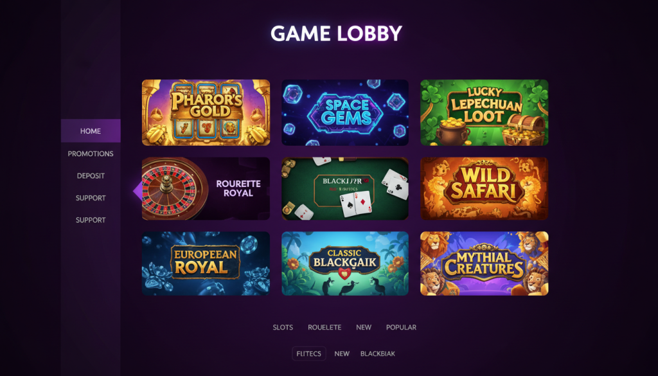The image size is (658, 376).
Task: Launch the Wild Safari game
Action: (x=485, y=188)
